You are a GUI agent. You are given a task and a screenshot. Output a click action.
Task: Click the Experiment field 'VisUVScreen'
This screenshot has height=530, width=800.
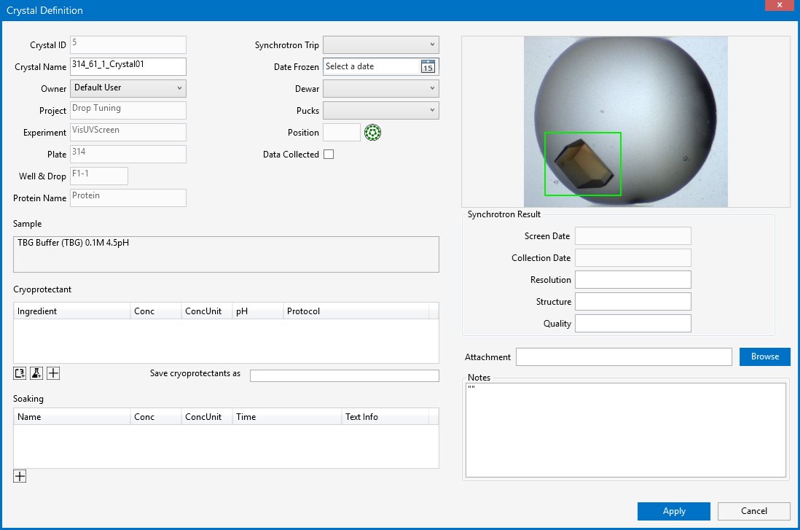[x=128, y=132]
